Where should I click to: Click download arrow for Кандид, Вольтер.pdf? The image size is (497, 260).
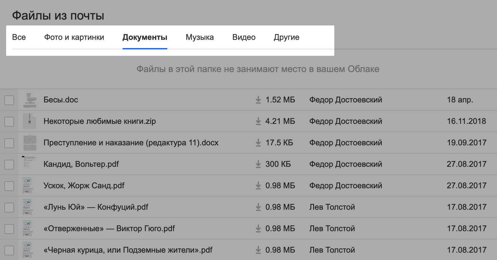tap(258, 164)
